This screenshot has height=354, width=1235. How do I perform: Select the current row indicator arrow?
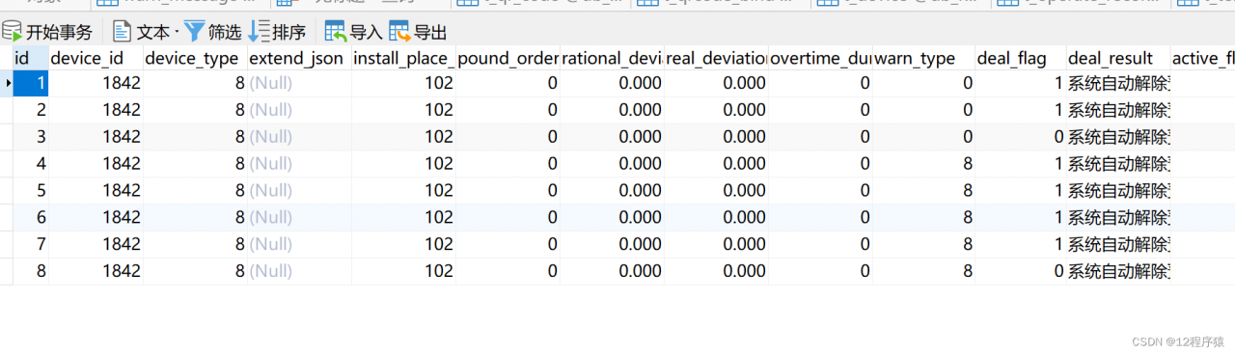point(7,83)
